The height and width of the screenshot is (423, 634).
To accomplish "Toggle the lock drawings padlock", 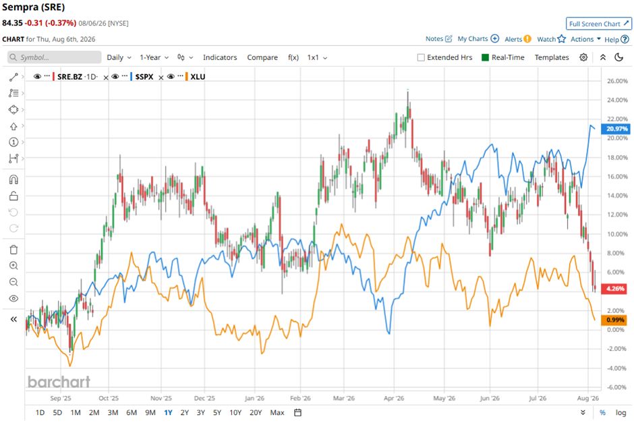I will pos(13,196).
